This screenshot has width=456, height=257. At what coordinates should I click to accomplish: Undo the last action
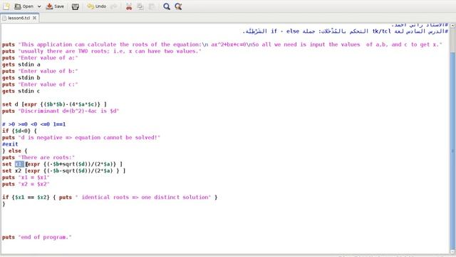point(97,6)
